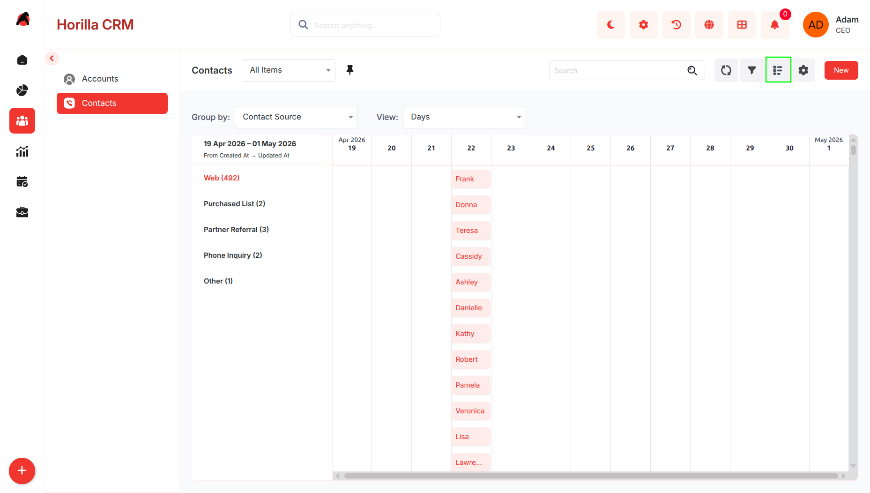Image resolution: width=870 pixels, height=493 pixels.
Task: Create a New contact
Action: pos(841,70)
